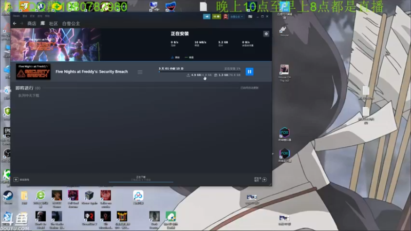Toggle the 网络 network graph legend

click(175, 57)
